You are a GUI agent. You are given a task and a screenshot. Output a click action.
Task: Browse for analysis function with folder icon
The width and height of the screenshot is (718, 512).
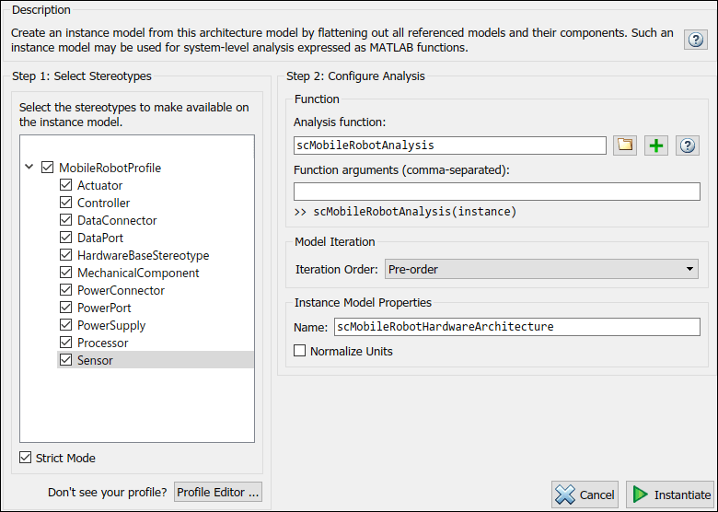point(625,145)
